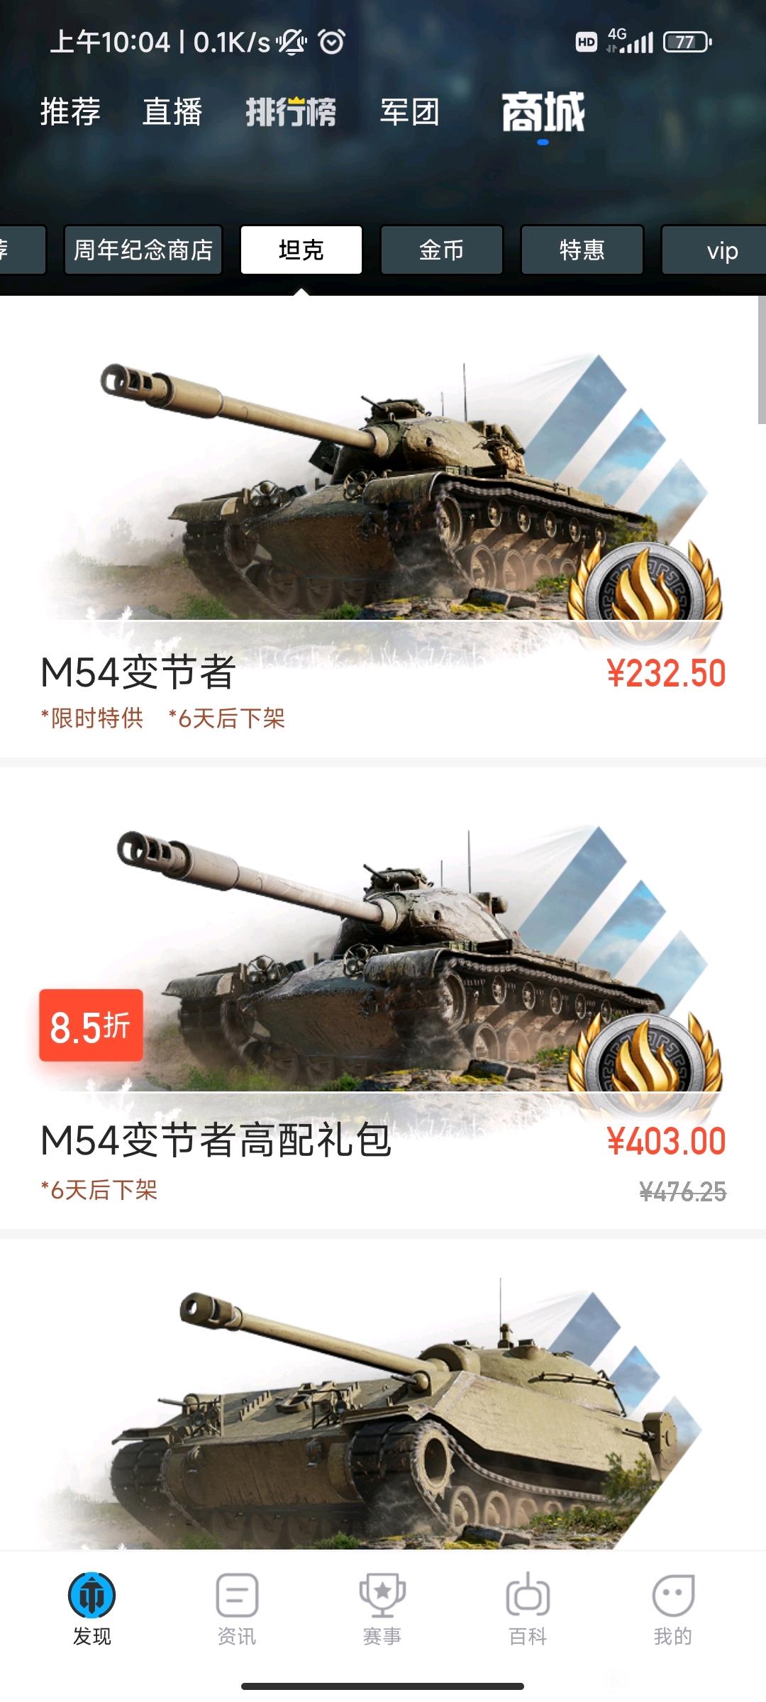
Task: Click the page scrollbar handle
Action: 762,360
